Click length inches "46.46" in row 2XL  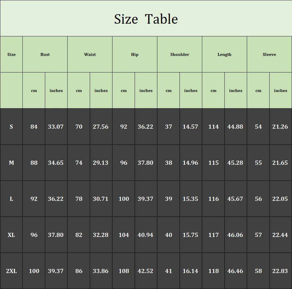tap(235, 271)
